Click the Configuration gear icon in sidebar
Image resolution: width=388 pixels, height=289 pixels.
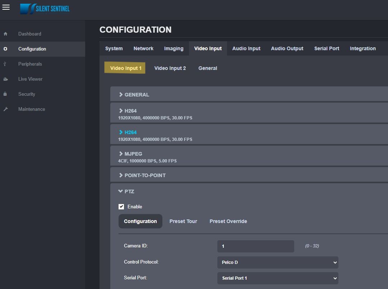[5, 49]
